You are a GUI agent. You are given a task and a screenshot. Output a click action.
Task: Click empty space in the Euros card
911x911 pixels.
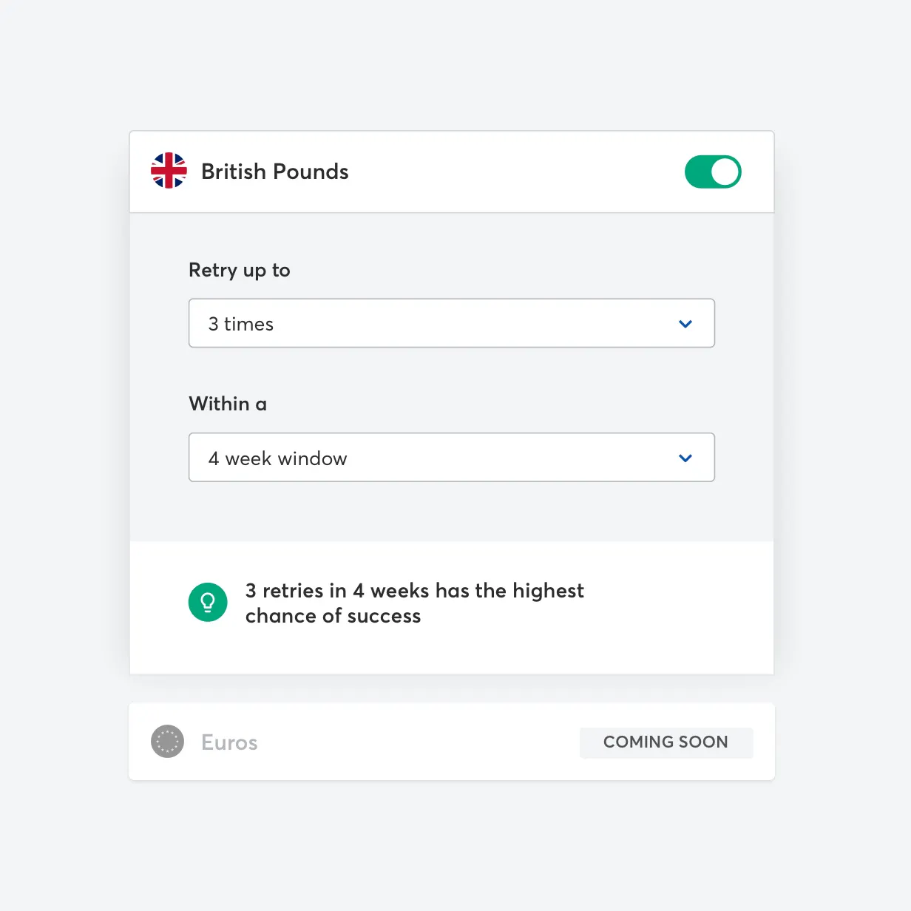[x=414, y=742]
